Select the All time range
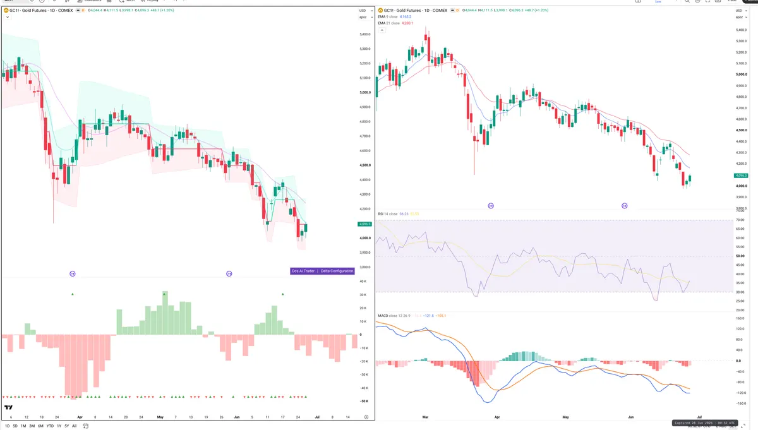The width and height of the screenshot is (758, 430). (75, 426)
